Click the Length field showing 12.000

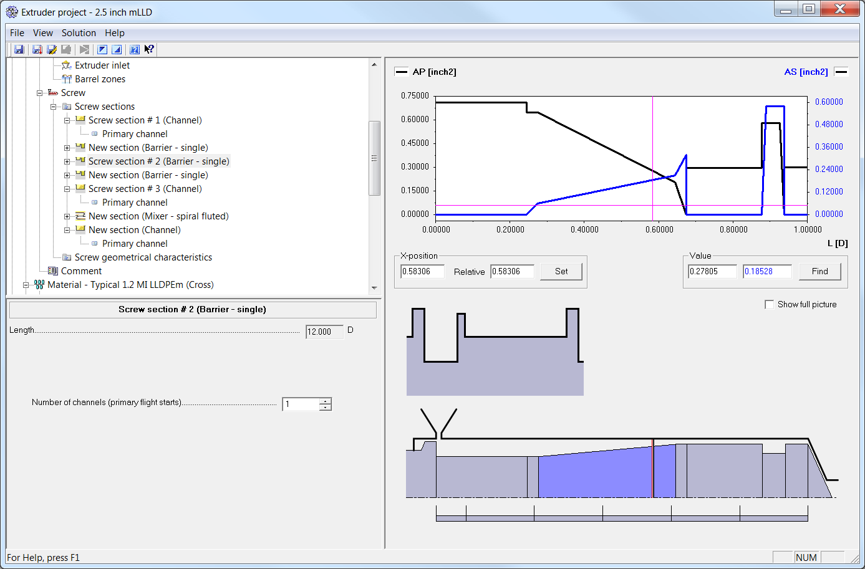324,332
